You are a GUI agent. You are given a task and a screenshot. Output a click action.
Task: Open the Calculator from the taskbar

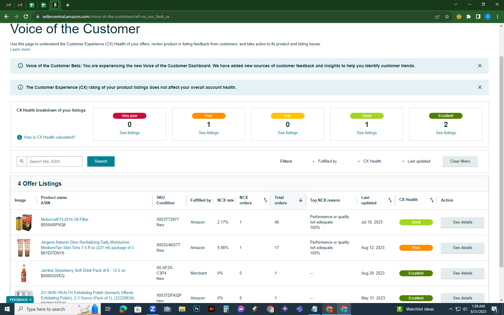pyautogui.click(x=226, y=309)
